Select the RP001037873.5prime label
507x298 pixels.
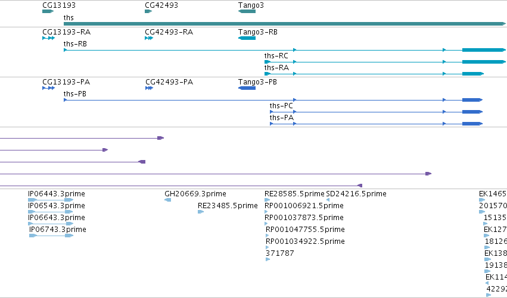pyautogui.click(x=304, y=218)
